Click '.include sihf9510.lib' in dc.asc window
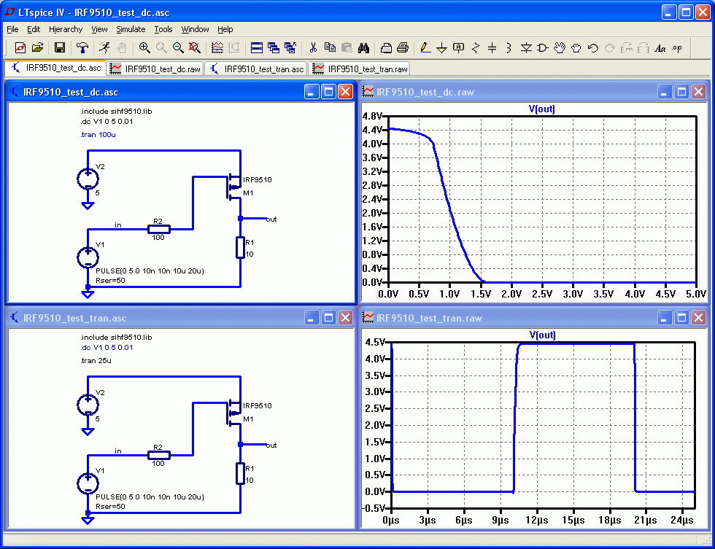715x549 pixels. pyautogui.click(x=116, y=111)
